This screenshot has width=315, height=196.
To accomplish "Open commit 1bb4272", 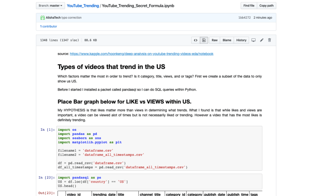I will click(245, 18).
